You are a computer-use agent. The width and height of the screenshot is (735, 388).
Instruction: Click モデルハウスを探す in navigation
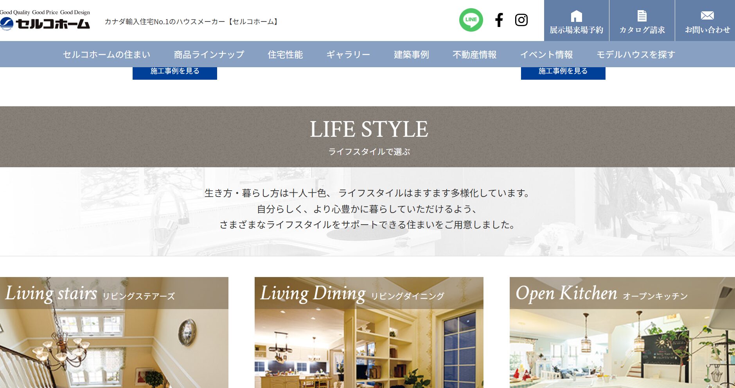point(636,55)
